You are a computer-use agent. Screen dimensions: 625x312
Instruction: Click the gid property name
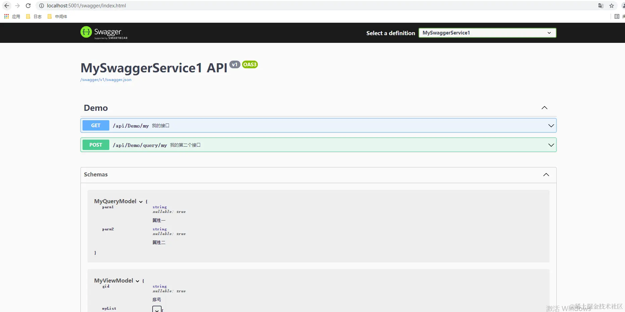(x=106, y=287)
